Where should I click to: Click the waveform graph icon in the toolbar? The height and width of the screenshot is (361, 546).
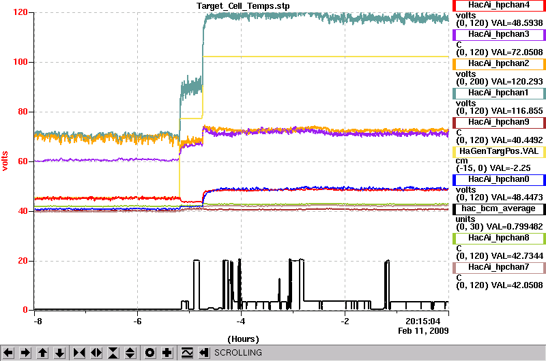pos(187,353)
